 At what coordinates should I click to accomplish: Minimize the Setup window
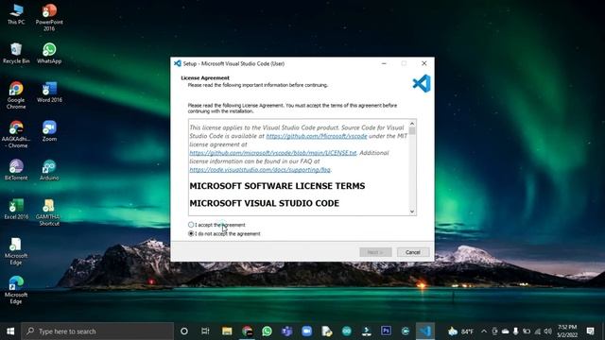(x=384, y=63)
